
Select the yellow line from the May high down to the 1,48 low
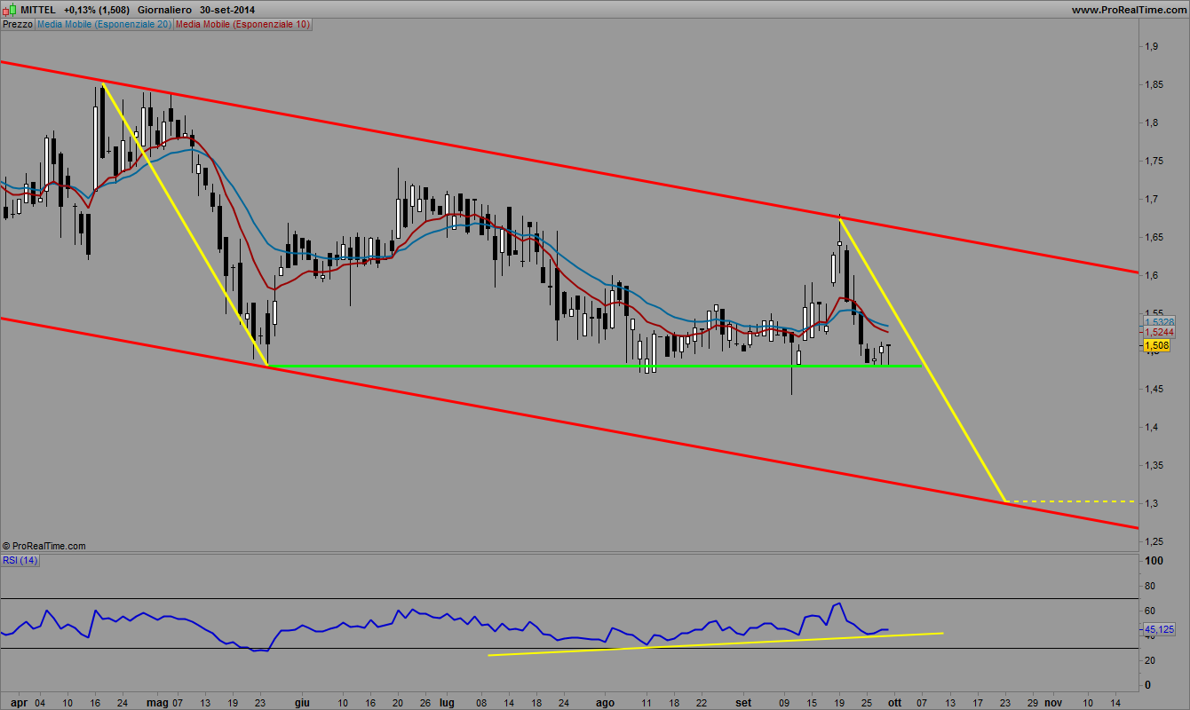pyautogui.click(x=185, y=225)
